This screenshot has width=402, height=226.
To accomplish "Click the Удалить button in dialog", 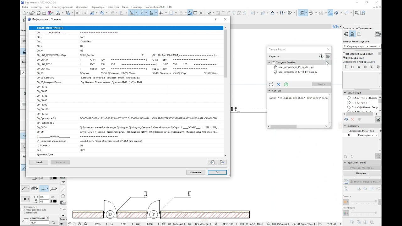I will (x=60, y=162).
